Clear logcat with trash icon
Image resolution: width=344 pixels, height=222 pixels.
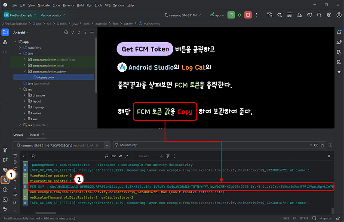tap(15, 155)
